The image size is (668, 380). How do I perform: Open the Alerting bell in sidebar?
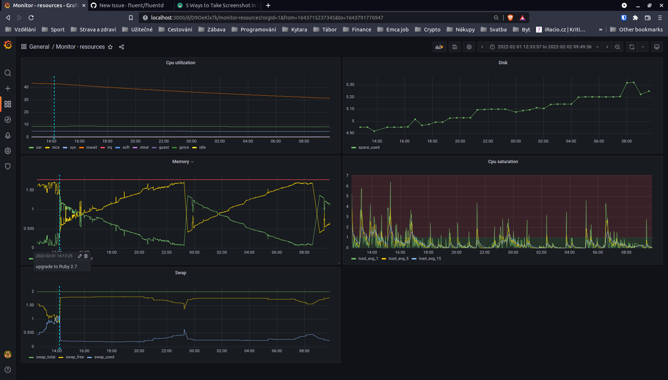(8, 135)
